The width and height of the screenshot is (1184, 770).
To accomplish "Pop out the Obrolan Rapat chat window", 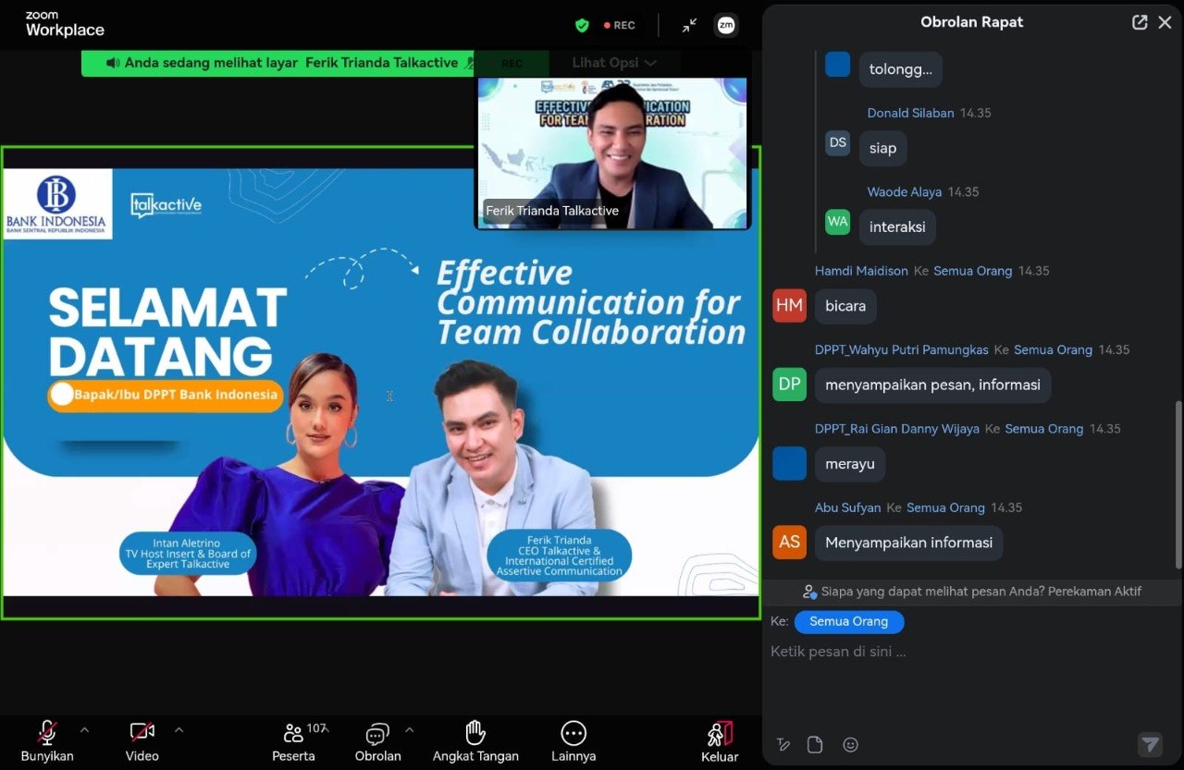I will click(1140, 22).
